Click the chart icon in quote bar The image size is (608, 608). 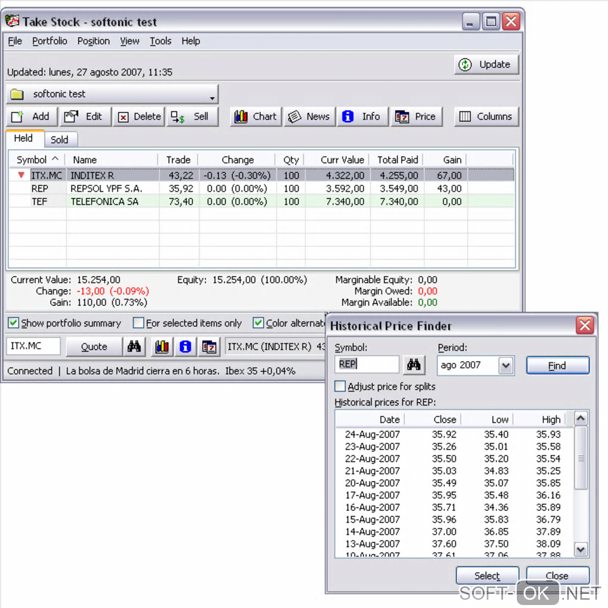tap(162, 346)
